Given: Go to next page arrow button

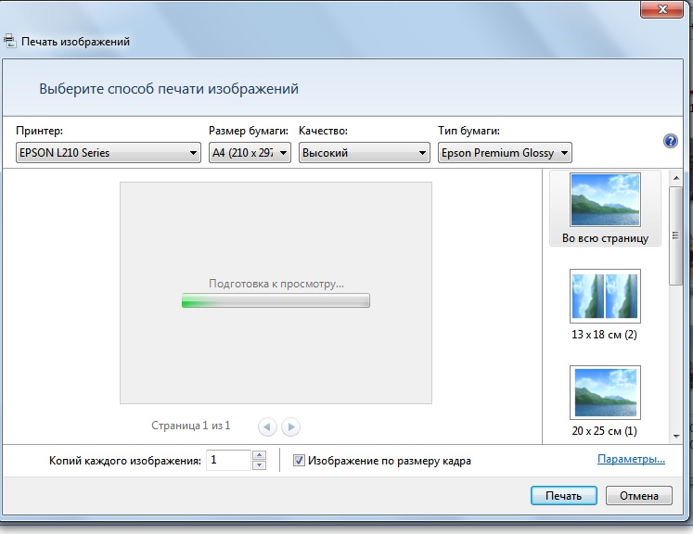Looking at the screenshot, I should tap(290, 427).
